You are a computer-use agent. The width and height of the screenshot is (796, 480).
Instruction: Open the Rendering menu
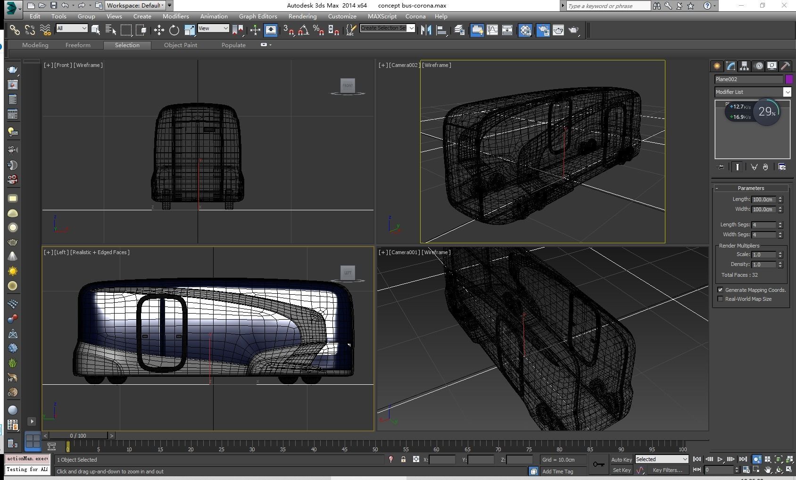tap(302, 16)
